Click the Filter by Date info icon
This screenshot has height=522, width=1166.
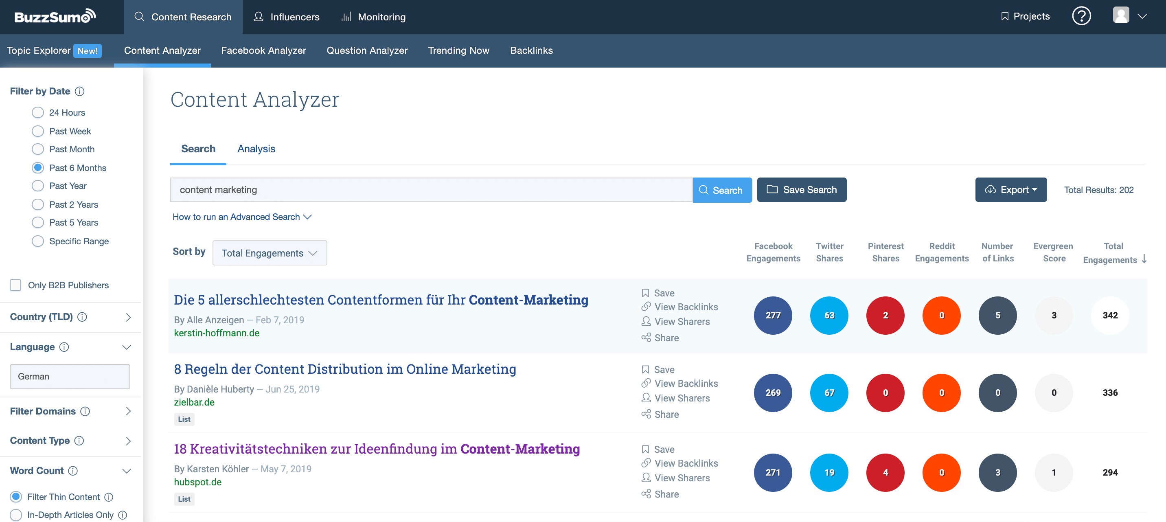tap(80, 92)
